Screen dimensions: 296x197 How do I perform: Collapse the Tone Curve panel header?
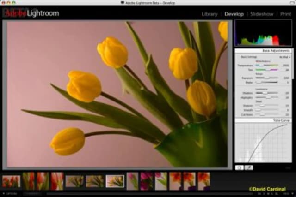click(263, 120)
